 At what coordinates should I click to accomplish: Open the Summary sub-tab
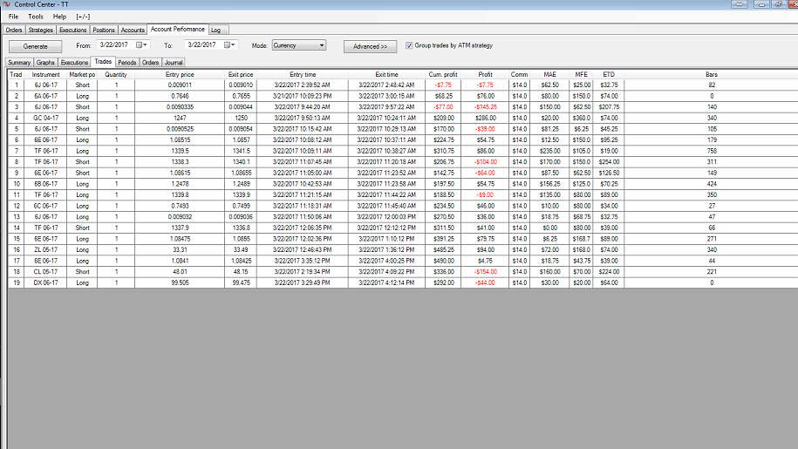pyautogui.click(x=19, y=63)
